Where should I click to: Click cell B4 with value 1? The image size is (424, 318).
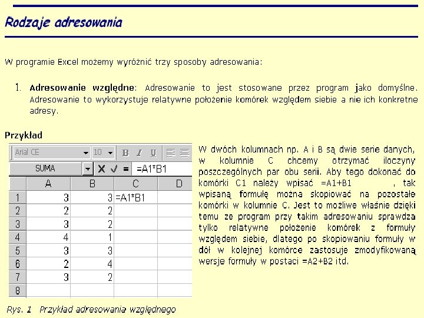tap(92, 237)
